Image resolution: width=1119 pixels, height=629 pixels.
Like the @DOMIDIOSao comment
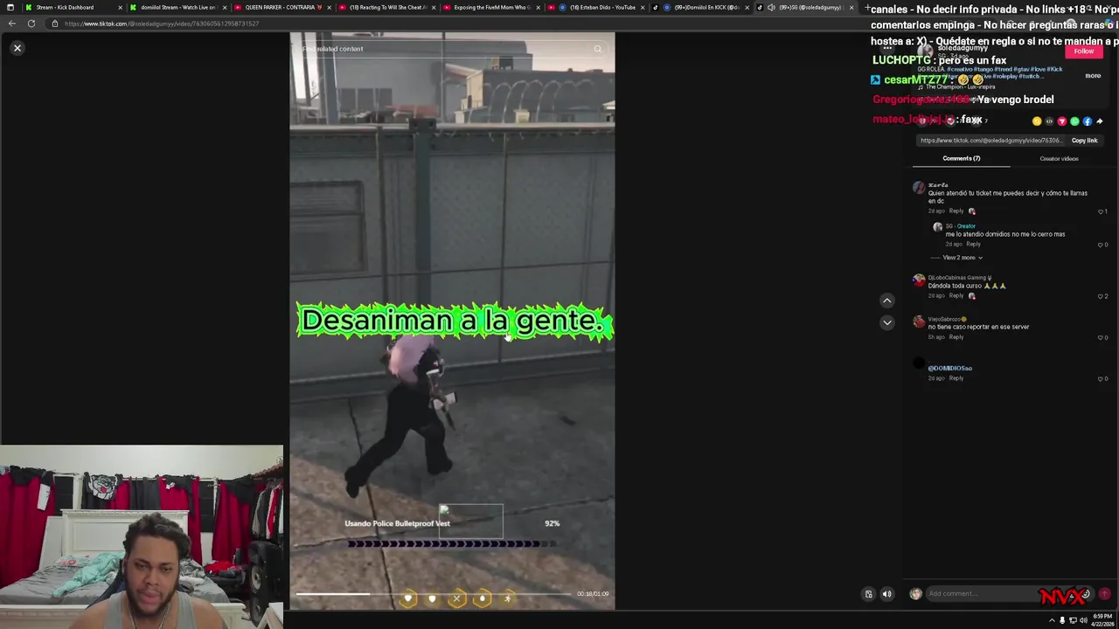pos(1102,378)
